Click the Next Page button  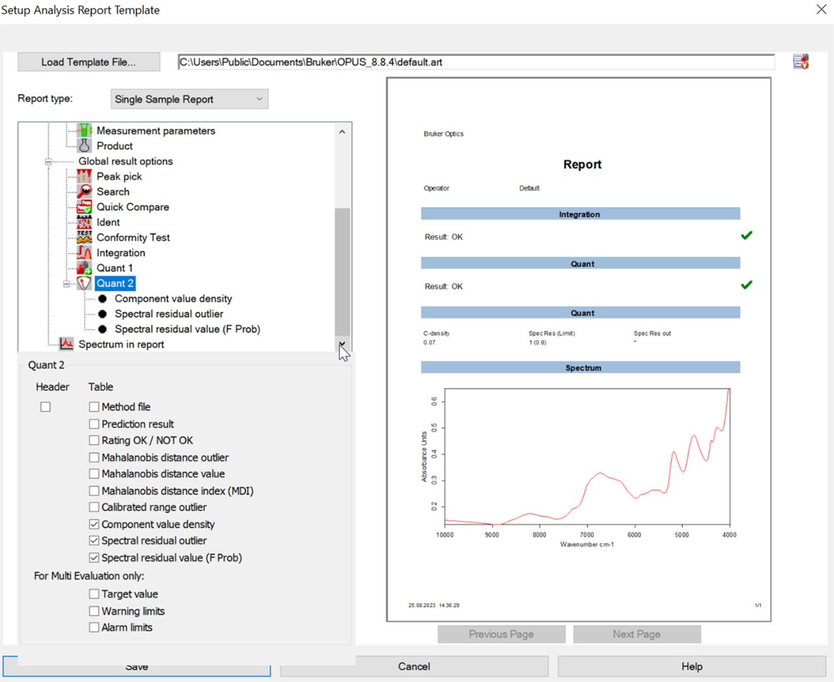coord(637,634)
